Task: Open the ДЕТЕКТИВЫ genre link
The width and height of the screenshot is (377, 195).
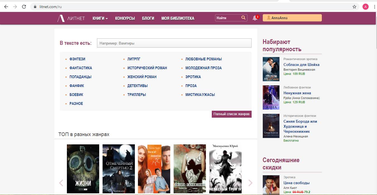Action: point(138,86)
